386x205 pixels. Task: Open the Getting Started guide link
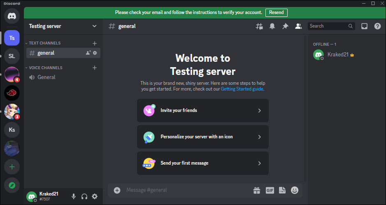click(242, 89)
